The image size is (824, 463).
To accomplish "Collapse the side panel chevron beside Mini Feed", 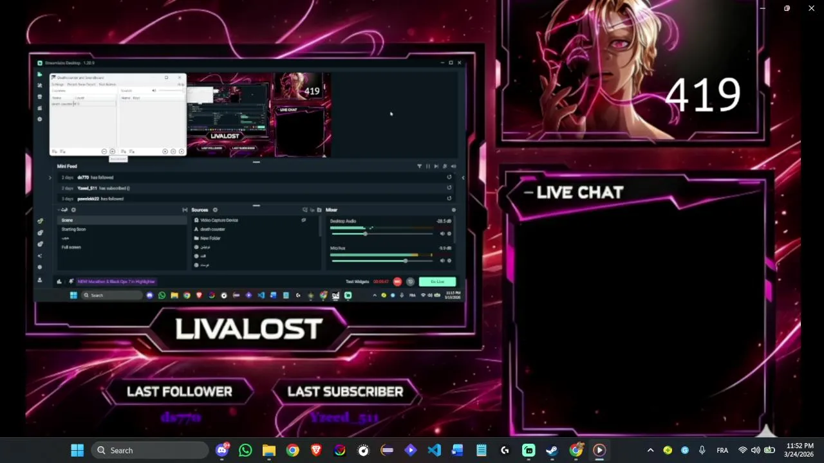I will (463, 177).
